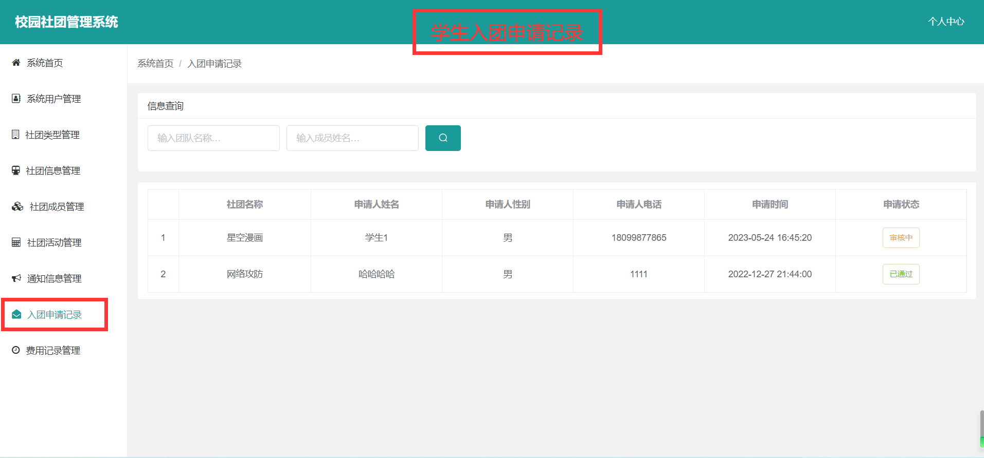Click the 校园社团管理系统 title
This screenshot has height=458, width=984.
point(66,22)
